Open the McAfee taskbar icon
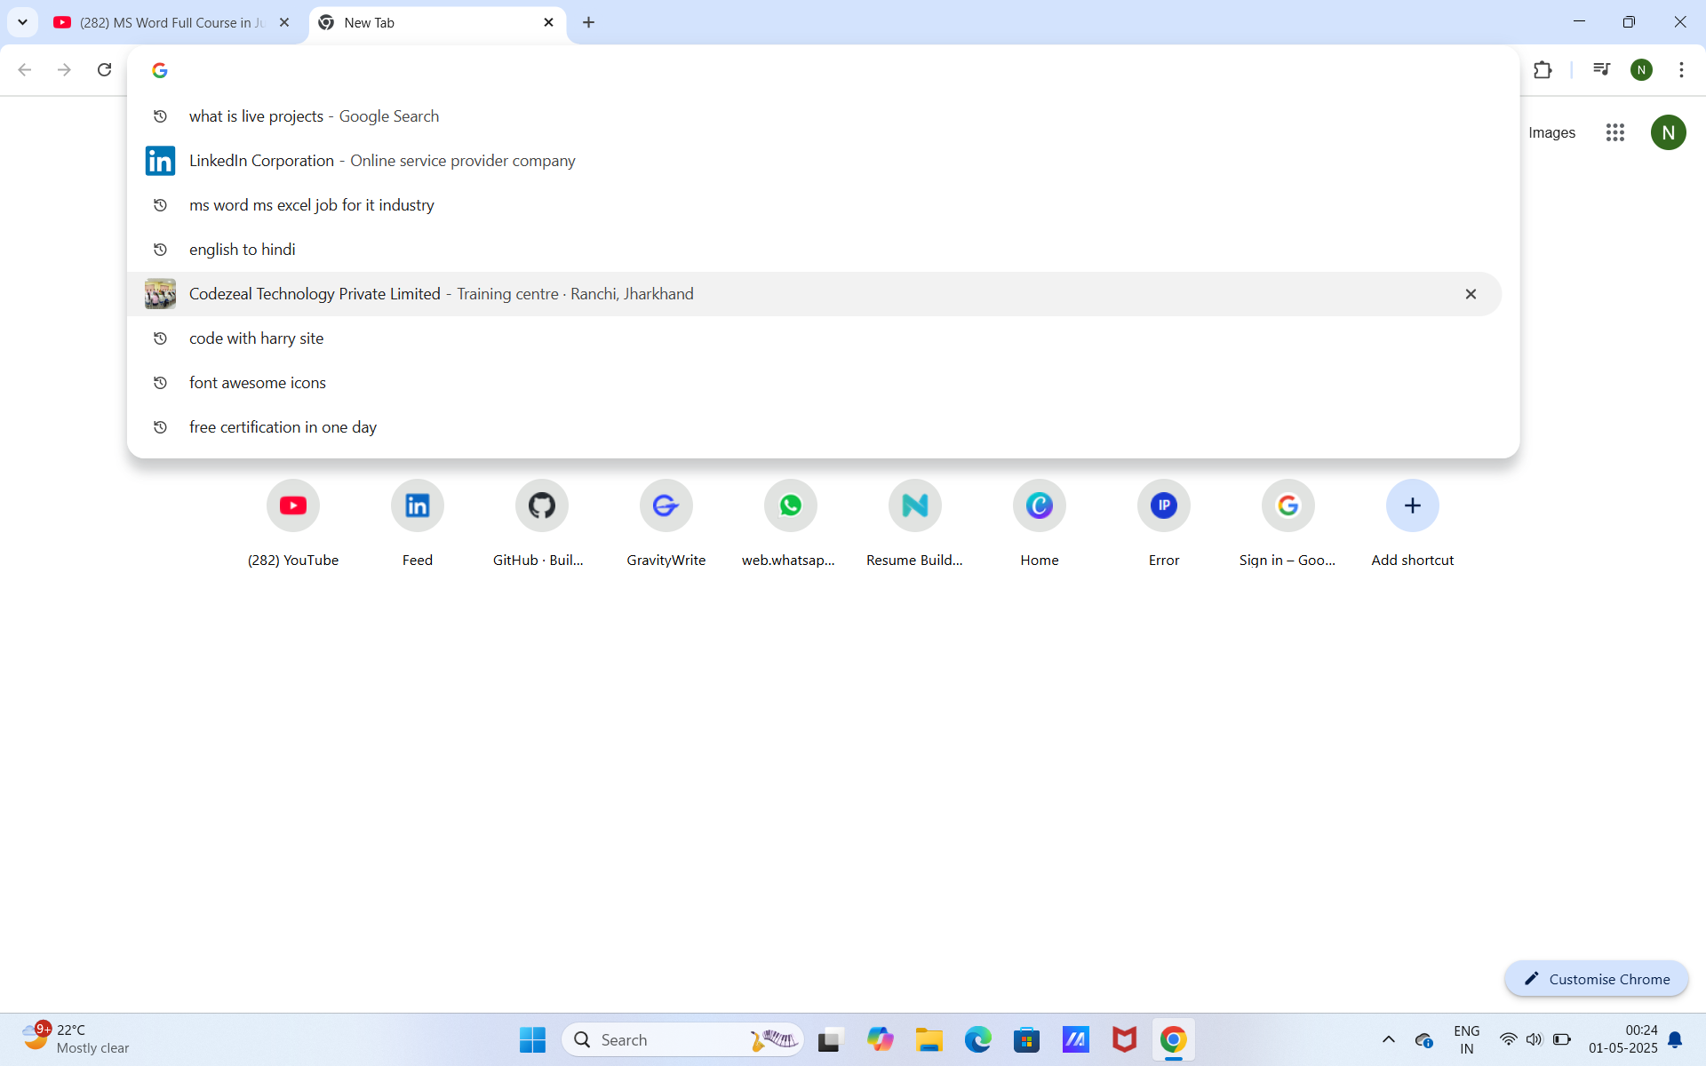 click(x=1124, y=1039)
